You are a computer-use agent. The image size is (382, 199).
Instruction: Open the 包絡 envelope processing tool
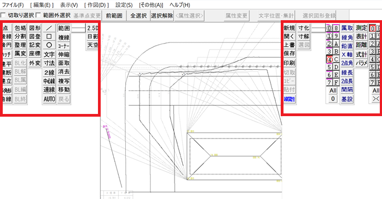click(x=20, y=28)
